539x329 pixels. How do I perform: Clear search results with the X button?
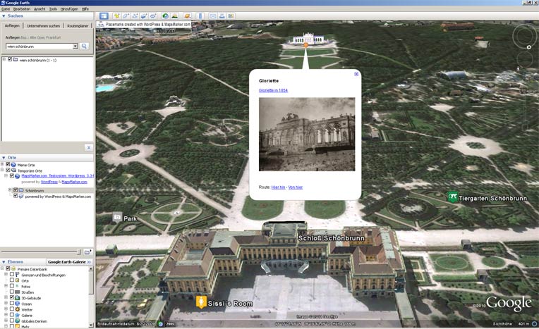pos(89,147)
